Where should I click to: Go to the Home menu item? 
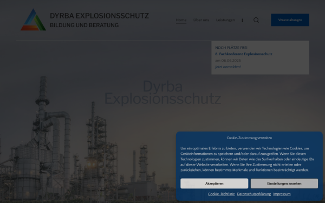[x=181, y=20]
